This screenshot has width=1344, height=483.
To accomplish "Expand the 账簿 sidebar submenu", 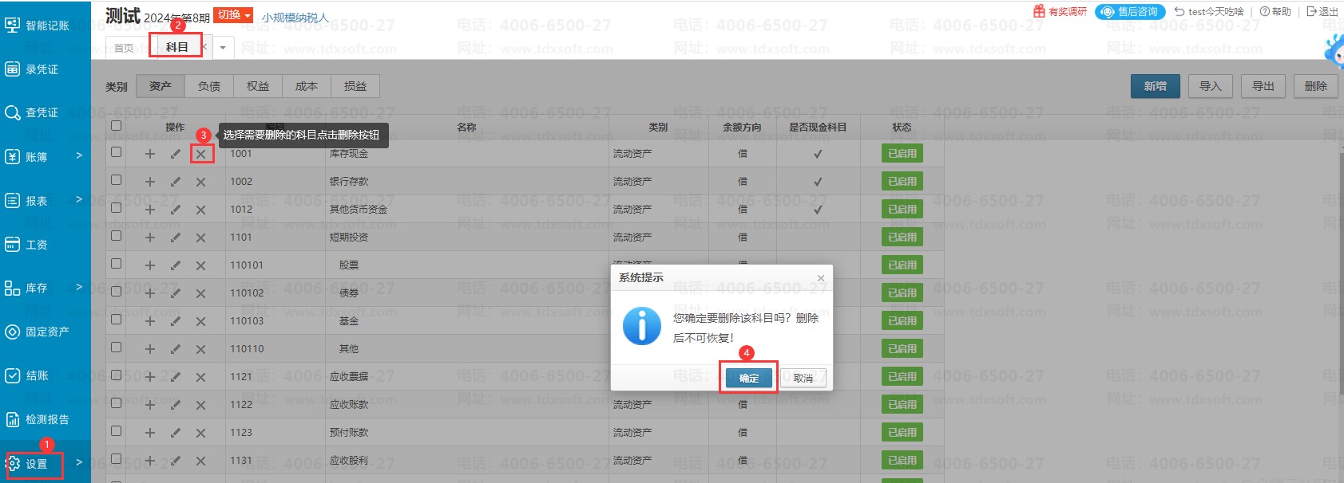I will 79,156.
